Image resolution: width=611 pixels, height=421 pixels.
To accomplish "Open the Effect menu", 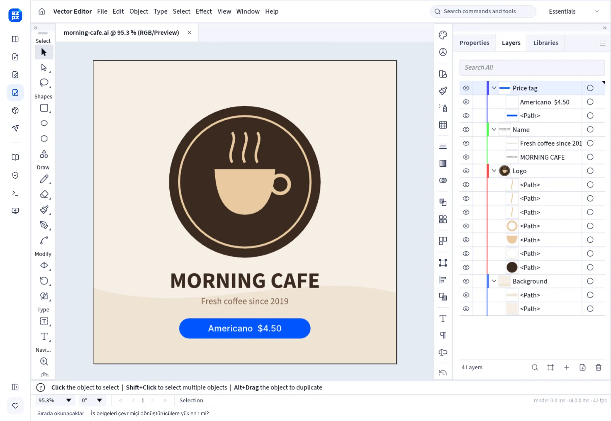I will click(204, 11).
